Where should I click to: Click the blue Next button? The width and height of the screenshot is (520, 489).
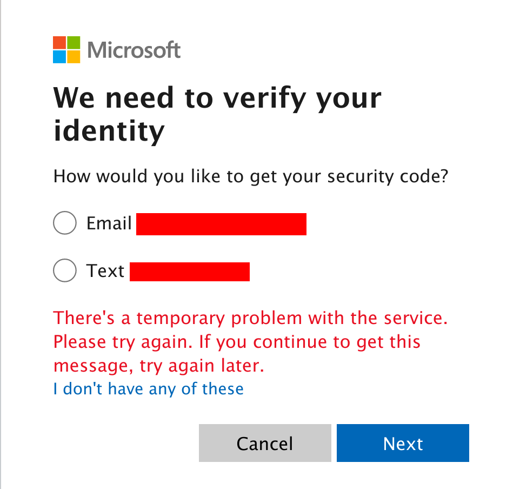point(403,443)
